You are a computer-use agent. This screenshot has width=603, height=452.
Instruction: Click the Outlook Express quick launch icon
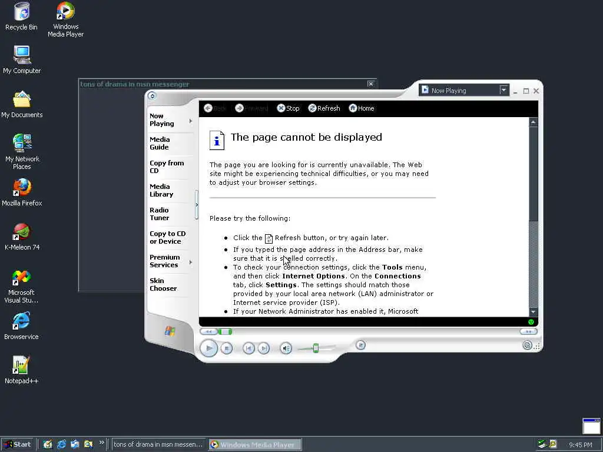coord(75,444)
